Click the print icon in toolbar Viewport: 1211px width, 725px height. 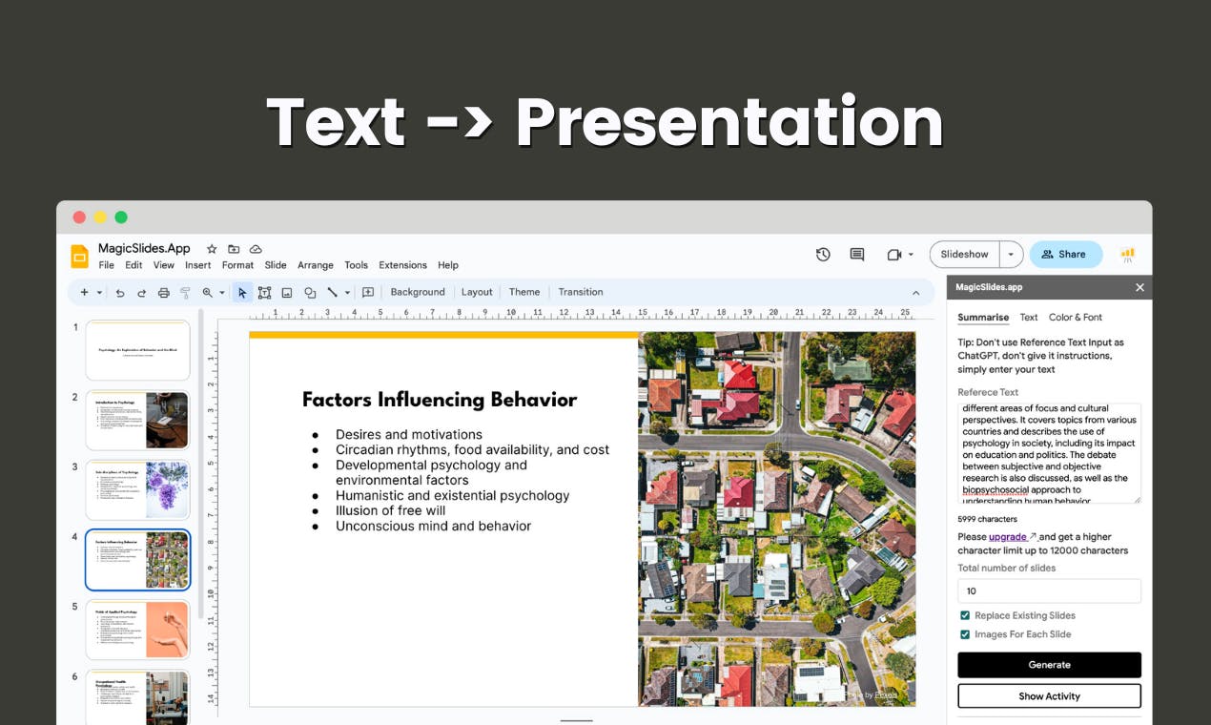[x=163, y=293]
